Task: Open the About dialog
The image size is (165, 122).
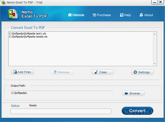Action: tap(146, 15)
